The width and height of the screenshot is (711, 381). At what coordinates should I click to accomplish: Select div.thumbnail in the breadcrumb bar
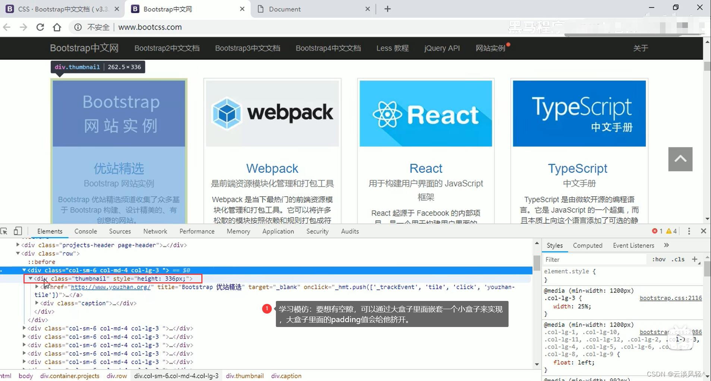click(x=245, y=376)
